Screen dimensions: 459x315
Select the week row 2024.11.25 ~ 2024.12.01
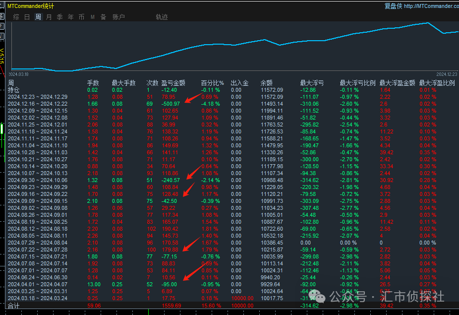click(38, 125)
